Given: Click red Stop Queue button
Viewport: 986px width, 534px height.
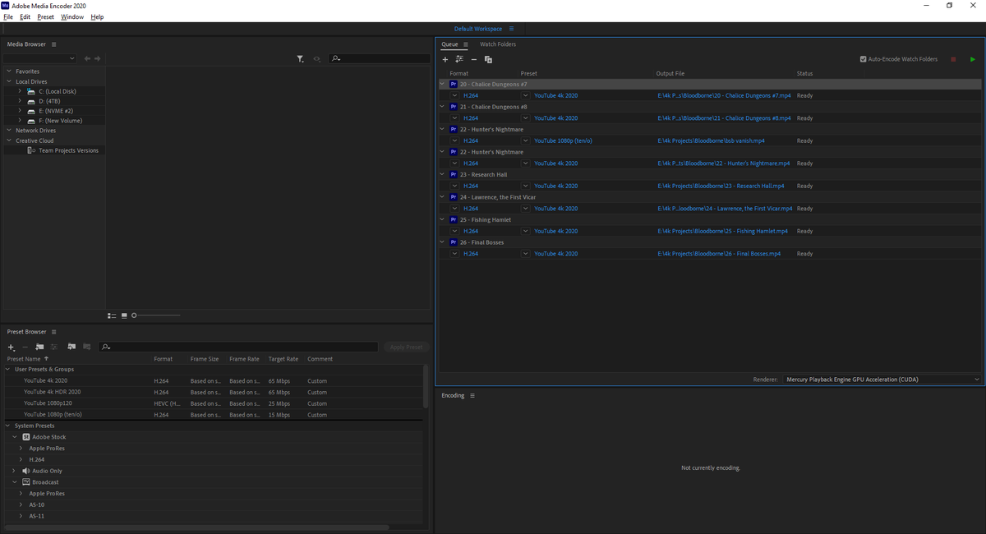Looking at the screenshot, I should 953,59.
